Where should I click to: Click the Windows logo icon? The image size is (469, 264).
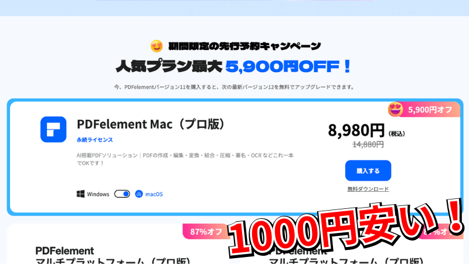(x=80, y=194)
